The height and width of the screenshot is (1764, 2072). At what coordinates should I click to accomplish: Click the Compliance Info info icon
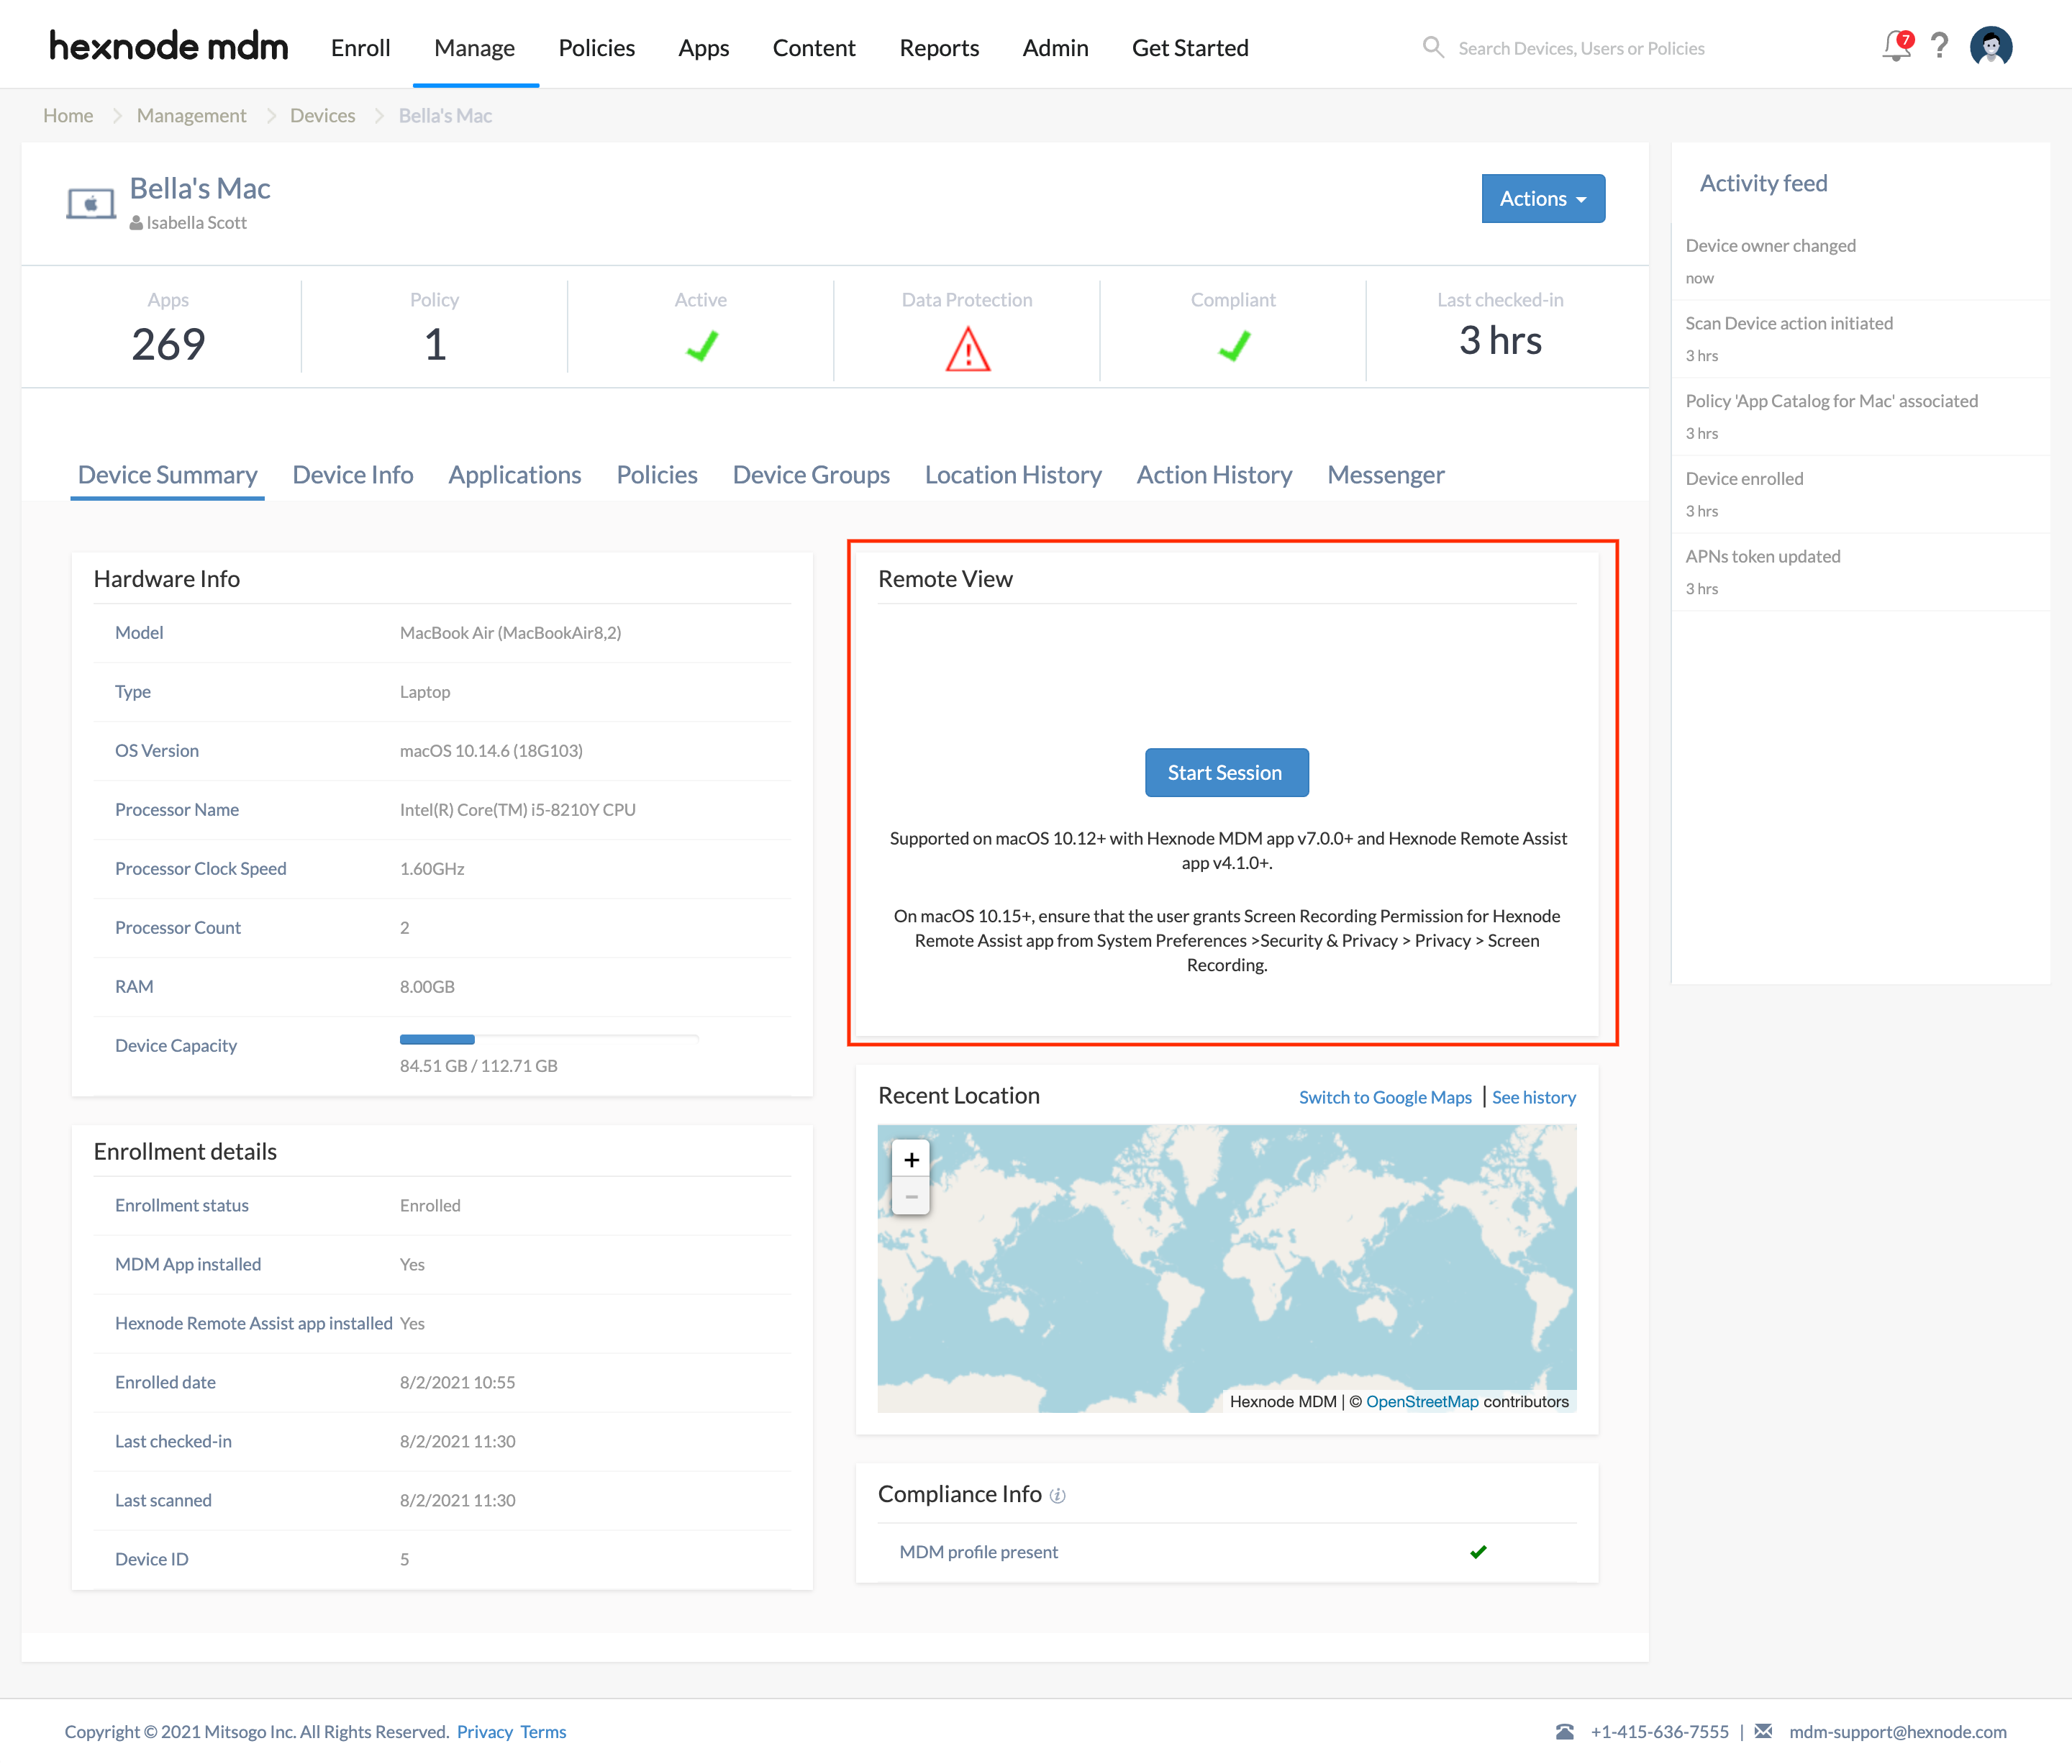pyautogui.click(x=1057, y=1495)
